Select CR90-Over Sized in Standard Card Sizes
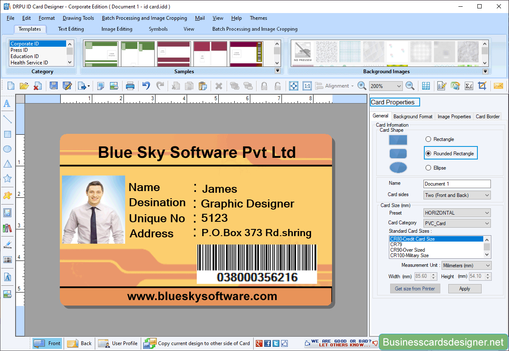The width and height of the screenshot is (509, 351). 436,250
